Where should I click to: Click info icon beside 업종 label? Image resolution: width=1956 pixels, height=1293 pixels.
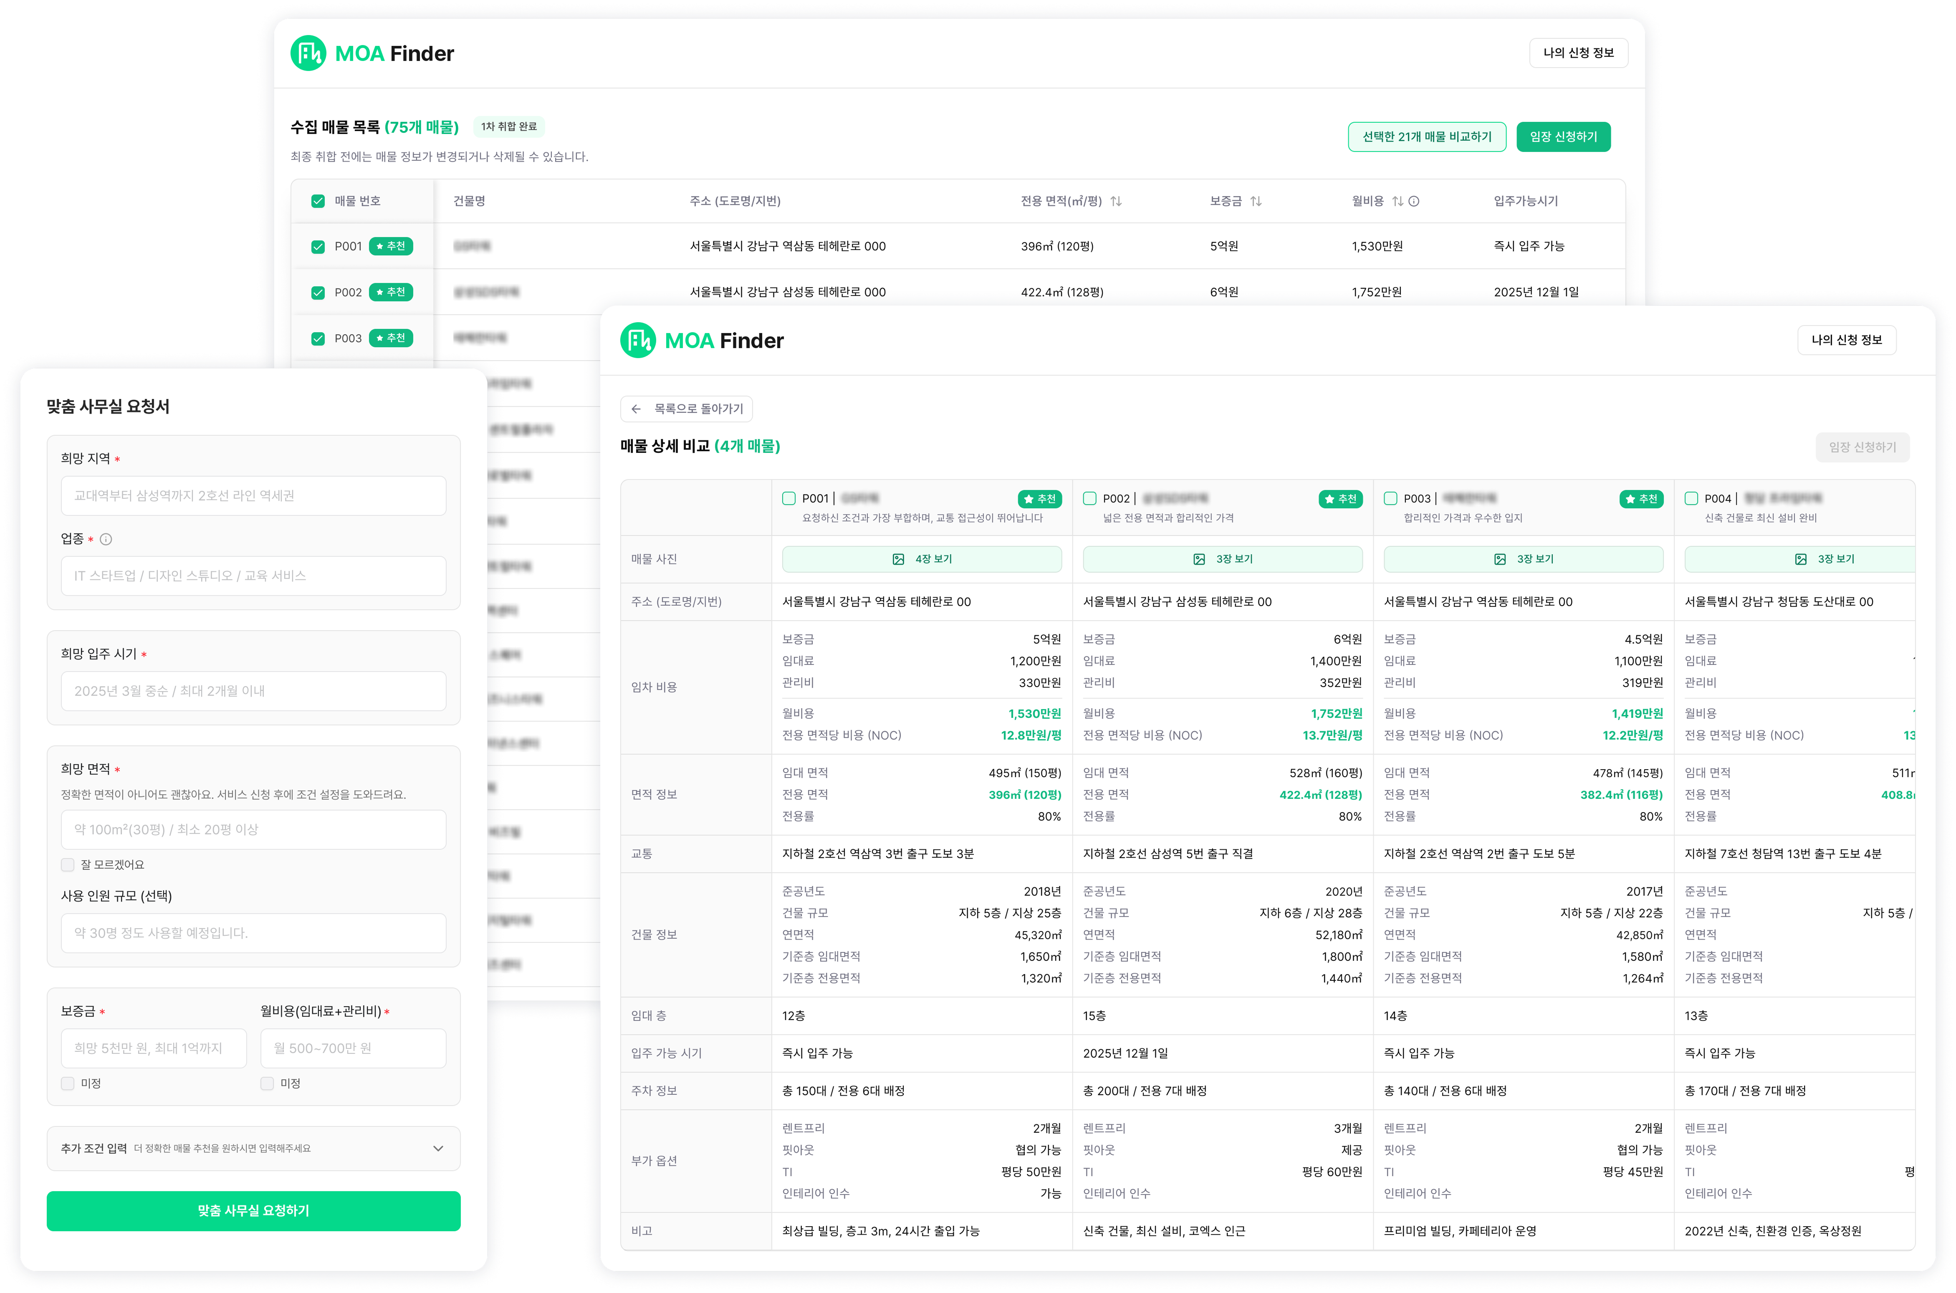coord(106,539)
